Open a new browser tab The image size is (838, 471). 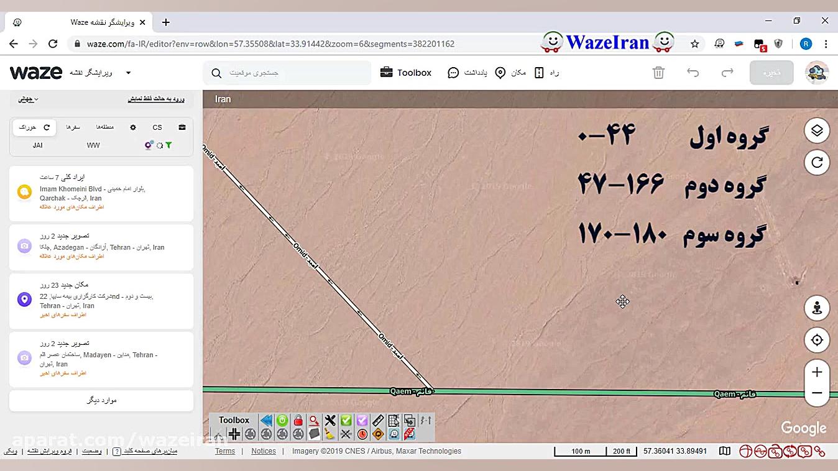click(166, 22)
